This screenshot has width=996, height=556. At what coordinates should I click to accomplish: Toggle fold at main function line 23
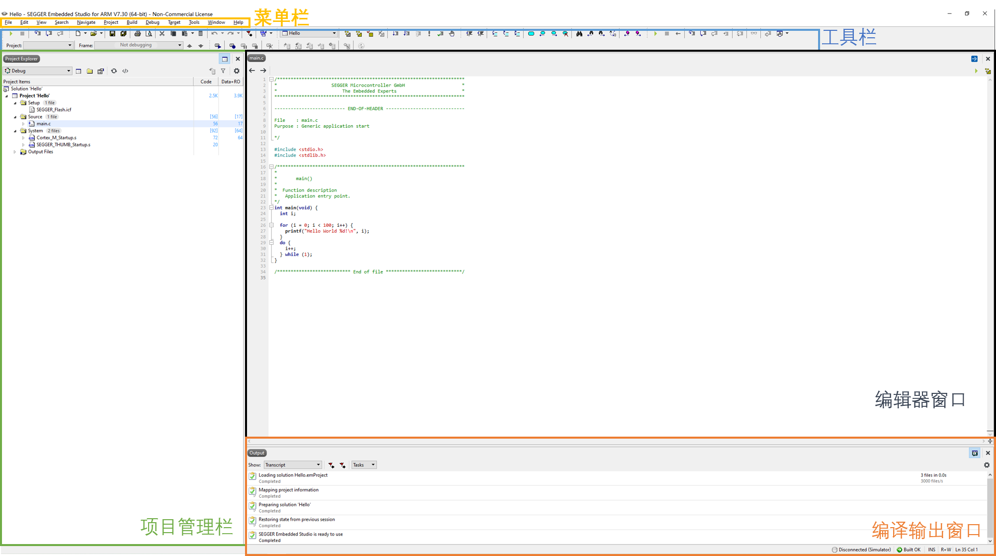(271, 207)
